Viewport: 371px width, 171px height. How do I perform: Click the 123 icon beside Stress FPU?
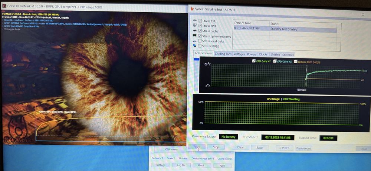(195, 26)
